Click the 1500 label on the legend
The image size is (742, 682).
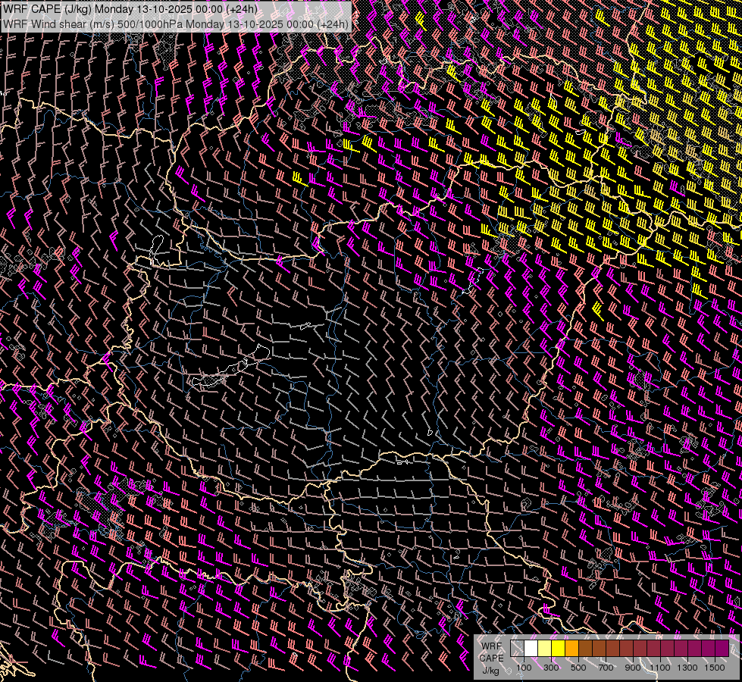715,668
